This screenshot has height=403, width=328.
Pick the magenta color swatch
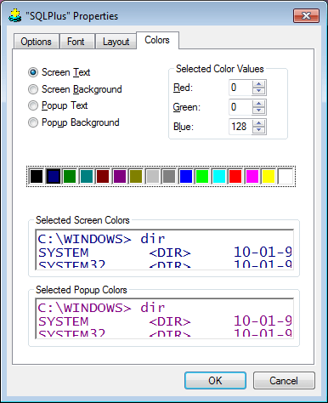point(252,176)
